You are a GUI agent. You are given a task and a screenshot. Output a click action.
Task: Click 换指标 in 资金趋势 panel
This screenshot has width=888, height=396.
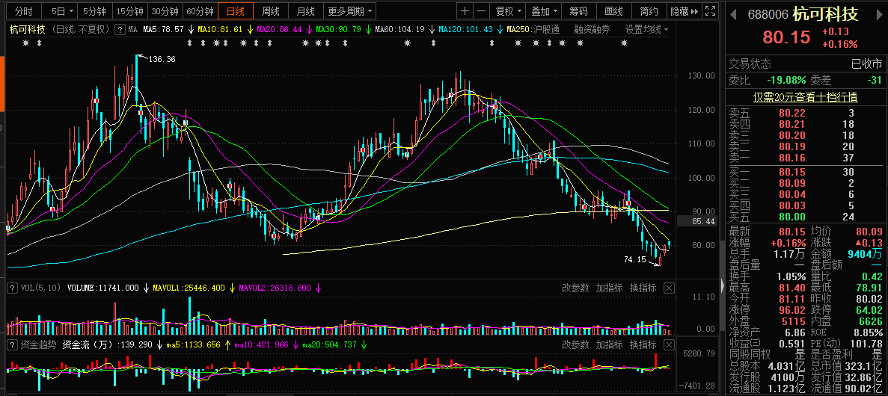click(x=643, y=344)
